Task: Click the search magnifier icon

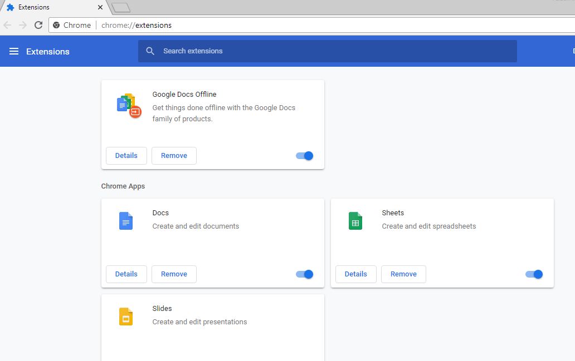Action: point(150,51)
